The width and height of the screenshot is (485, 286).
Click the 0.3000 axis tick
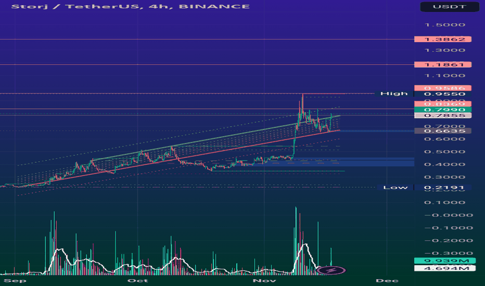(x=445, y=177)
